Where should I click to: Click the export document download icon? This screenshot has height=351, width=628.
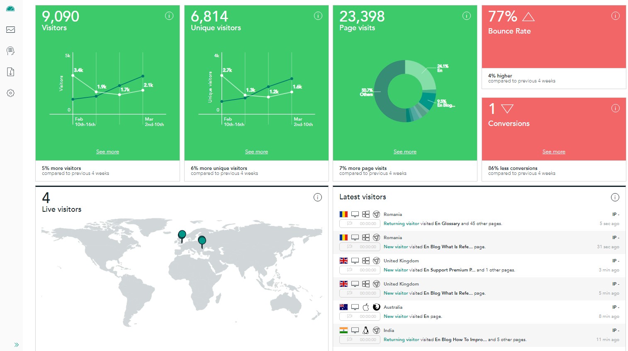coord(10,72)
